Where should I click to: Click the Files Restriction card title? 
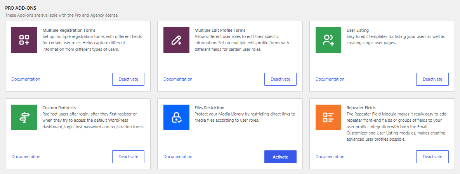pyautogui.click(x=209, y=108)
